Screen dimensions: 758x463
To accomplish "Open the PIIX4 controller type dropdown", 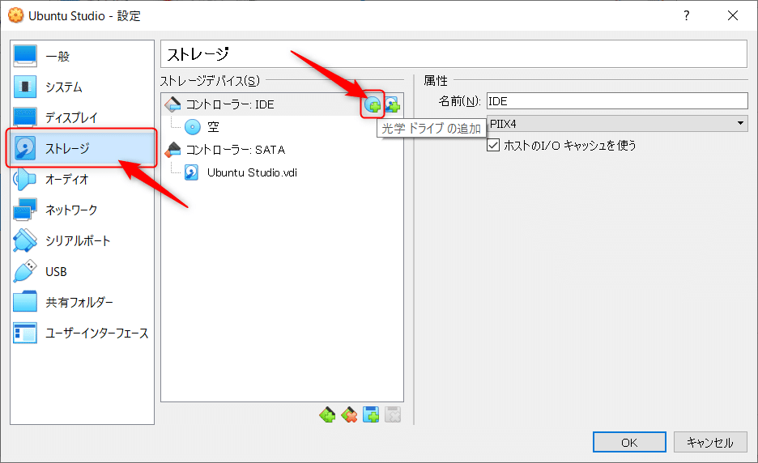I will tap(617, 124).
